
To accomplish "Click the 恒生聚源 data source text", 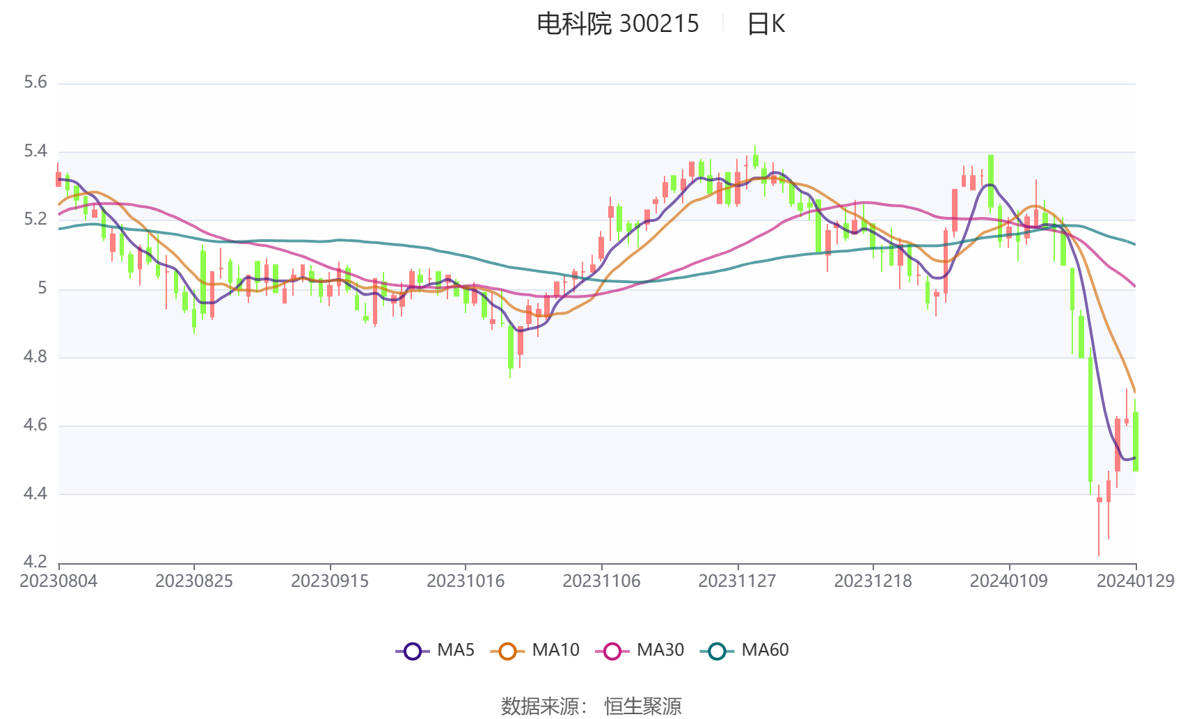I will (642, 706).
